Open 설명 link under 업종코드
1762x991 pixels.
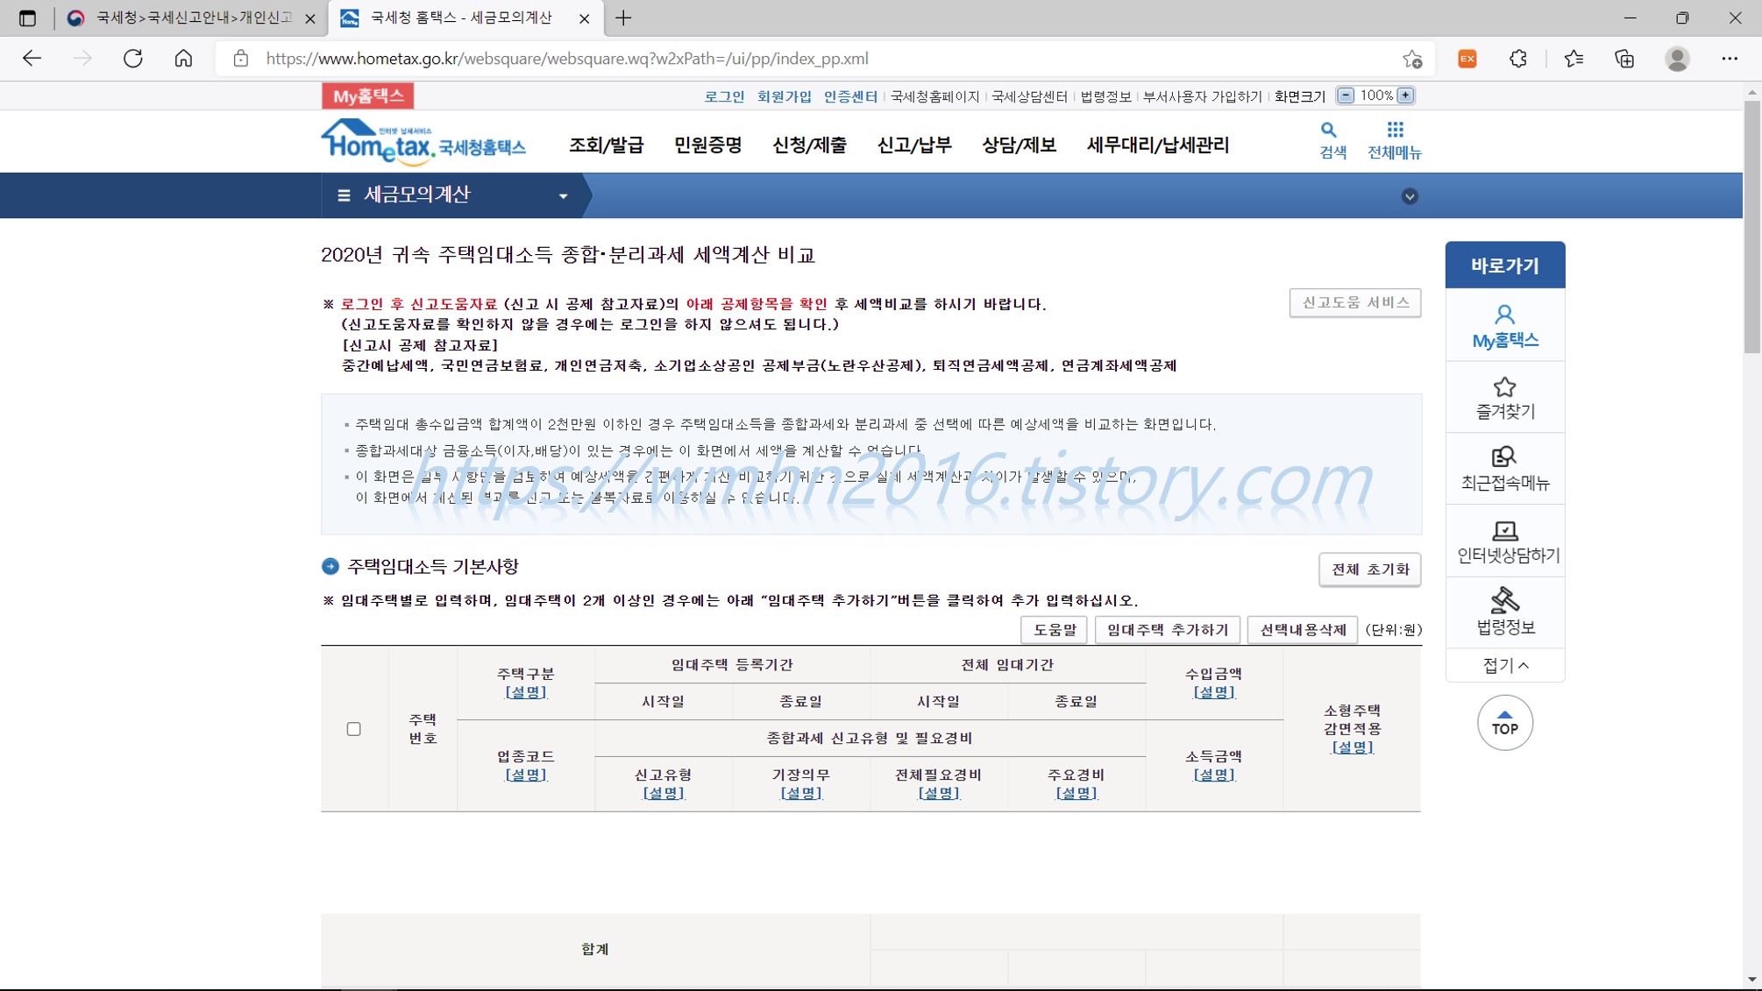pyautogui.click(x=526, y=775)
